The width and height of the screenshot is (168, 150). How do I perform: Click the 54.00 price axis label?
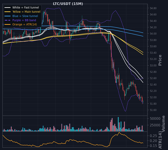point(153,33)
